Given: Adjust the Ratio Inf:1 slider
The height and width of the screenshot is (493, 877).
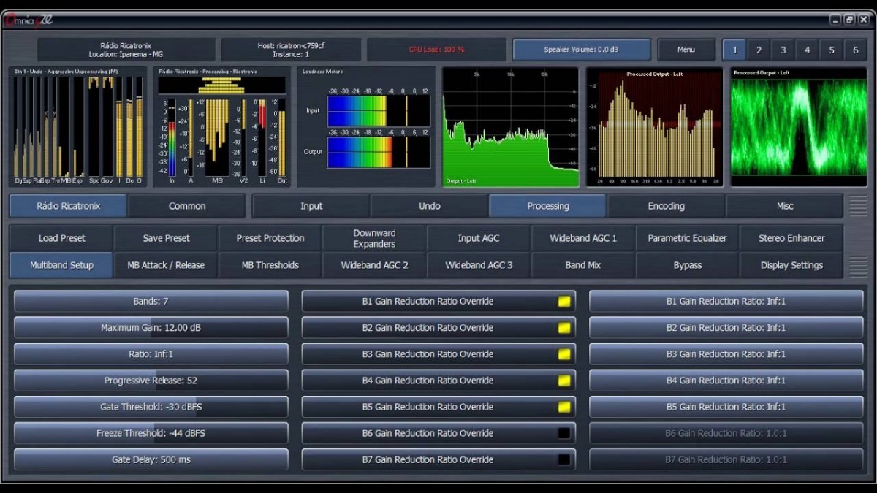Looking at the screenshot, I should coord(151,354).
